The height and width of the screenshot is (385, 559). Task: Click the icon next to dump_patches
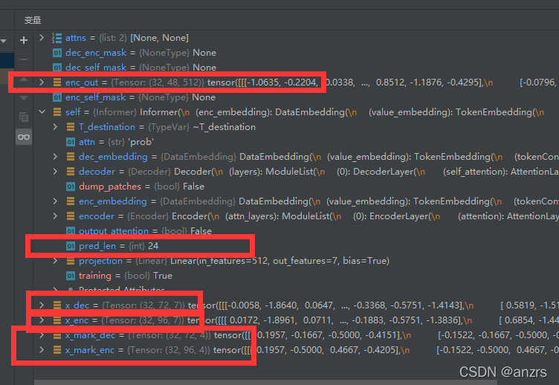[71, 187]
